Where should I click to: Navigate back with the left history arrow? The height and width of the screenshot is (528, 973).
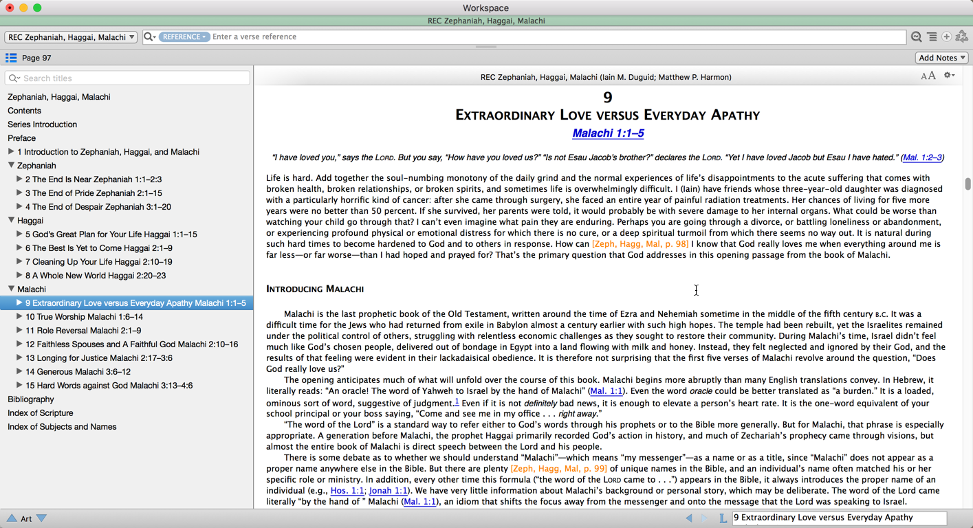coord(689,518)
